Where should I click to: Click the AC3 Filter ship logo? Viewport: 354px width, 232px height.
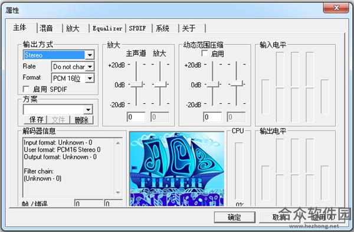click(177, 169)
